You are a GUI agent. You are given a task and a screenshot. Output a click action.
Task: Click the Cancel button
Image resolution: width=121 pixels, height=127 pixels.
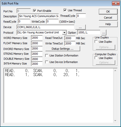108,18
